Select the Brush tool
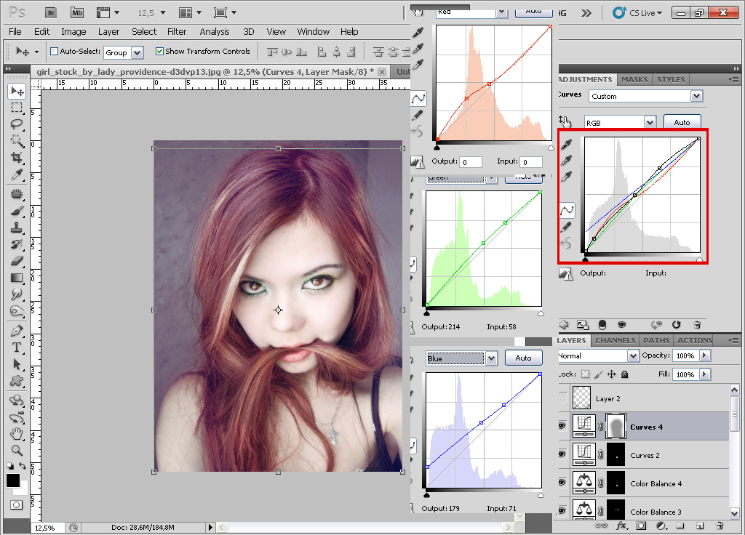The image size is (745, 535). coord(17,211)
